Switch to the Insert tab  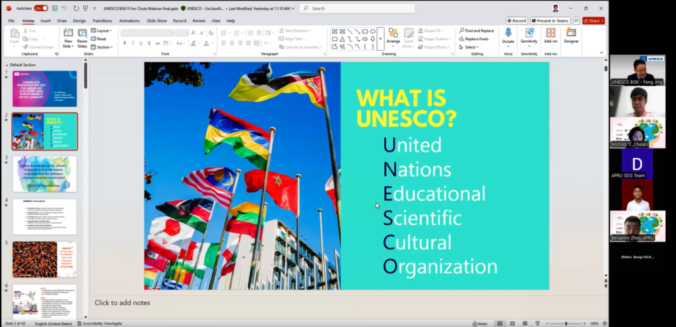coord(46,20)
